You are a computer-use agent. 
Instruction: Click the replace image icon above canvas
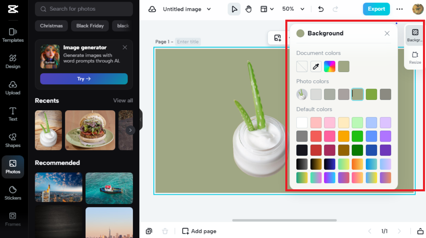pyautogui.click(x=278, y=38)
